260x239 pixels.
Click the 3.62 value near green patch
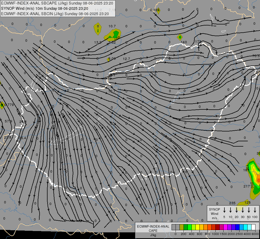click(x=112, y=42)
